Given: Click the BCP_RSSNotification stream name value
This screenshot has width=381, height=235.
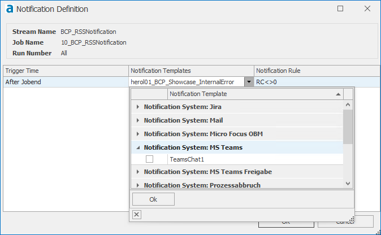Looking at the screenshot, I should [x=88, y=32].
